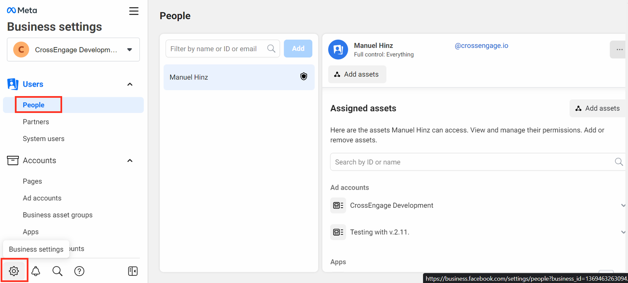
Task: Click the Search by ID or name field
Action: coord(478,162)
